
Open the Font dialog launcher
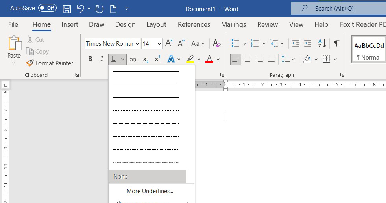(x=222, y=75)
